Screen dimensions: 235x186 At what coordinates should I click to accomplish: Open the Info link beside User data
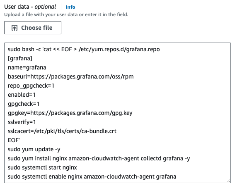[70, 7]
